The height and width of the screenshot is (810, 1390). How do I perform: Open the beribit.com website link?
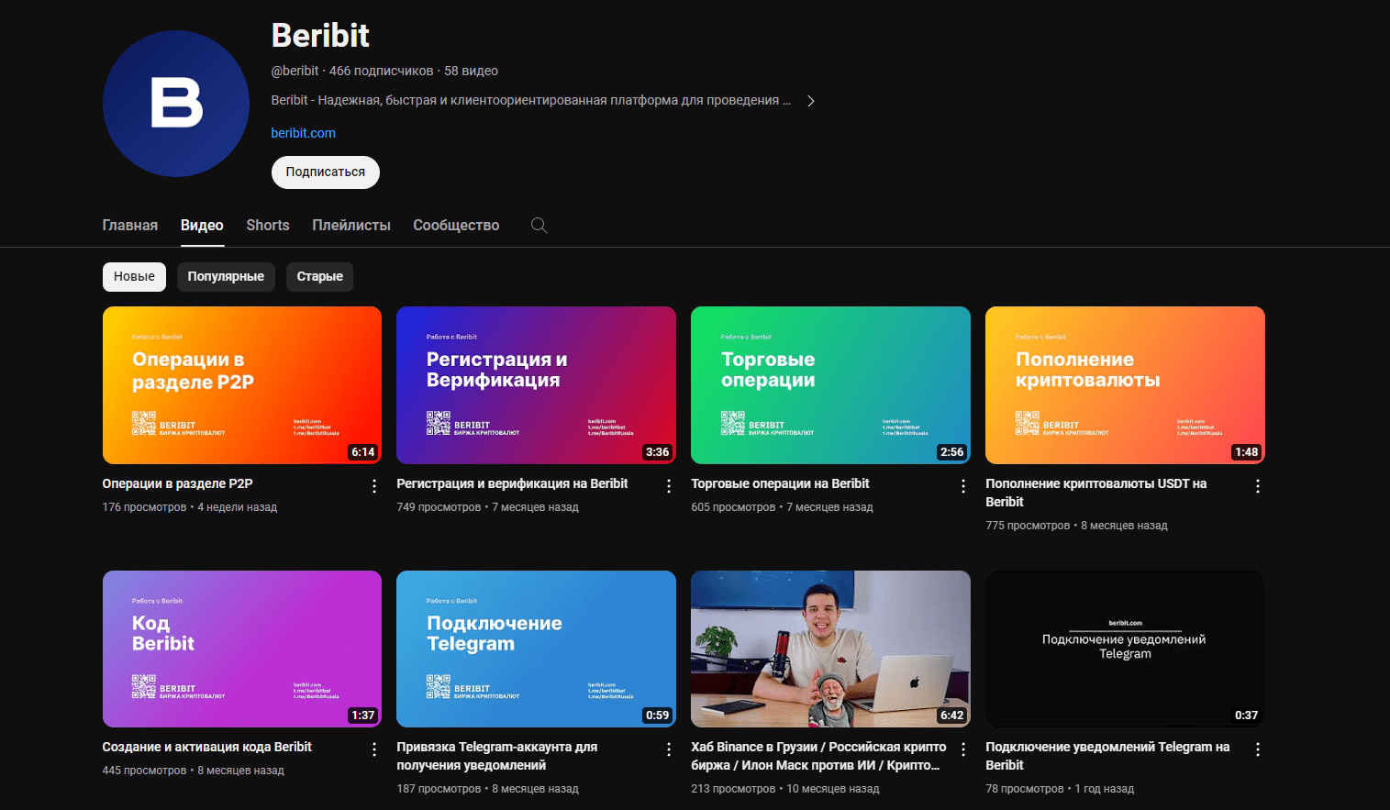tap(304, 133)
